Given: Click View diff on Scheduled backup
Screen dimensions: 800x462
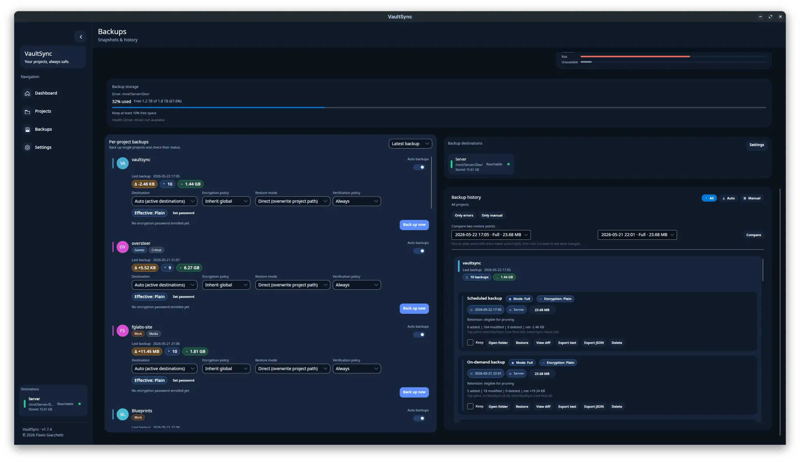Looking at the screenshot, I should 543,343.
